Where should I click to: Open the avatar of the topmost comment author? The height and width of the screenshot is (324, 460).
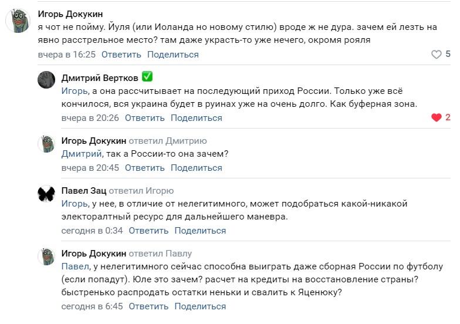pos(18,21)
